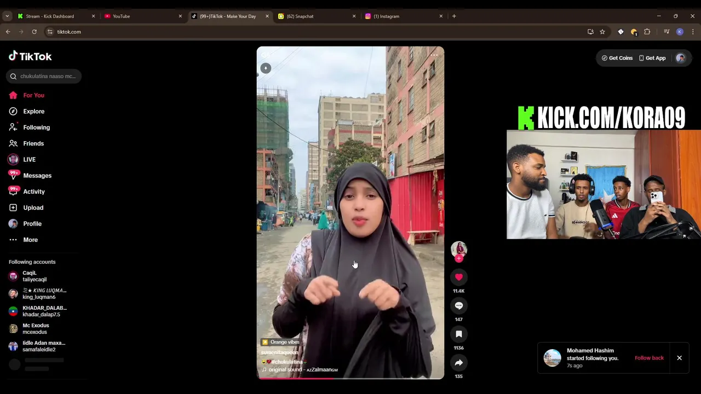Open KHADAR_DALAB following account
Image resolution: width=701 pixels, height=394 pixels.
37,311
